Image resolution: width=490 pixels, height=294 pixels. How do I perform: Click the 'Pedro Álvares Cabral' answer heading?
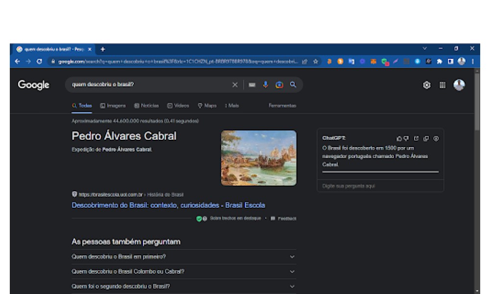coord(124,136)
